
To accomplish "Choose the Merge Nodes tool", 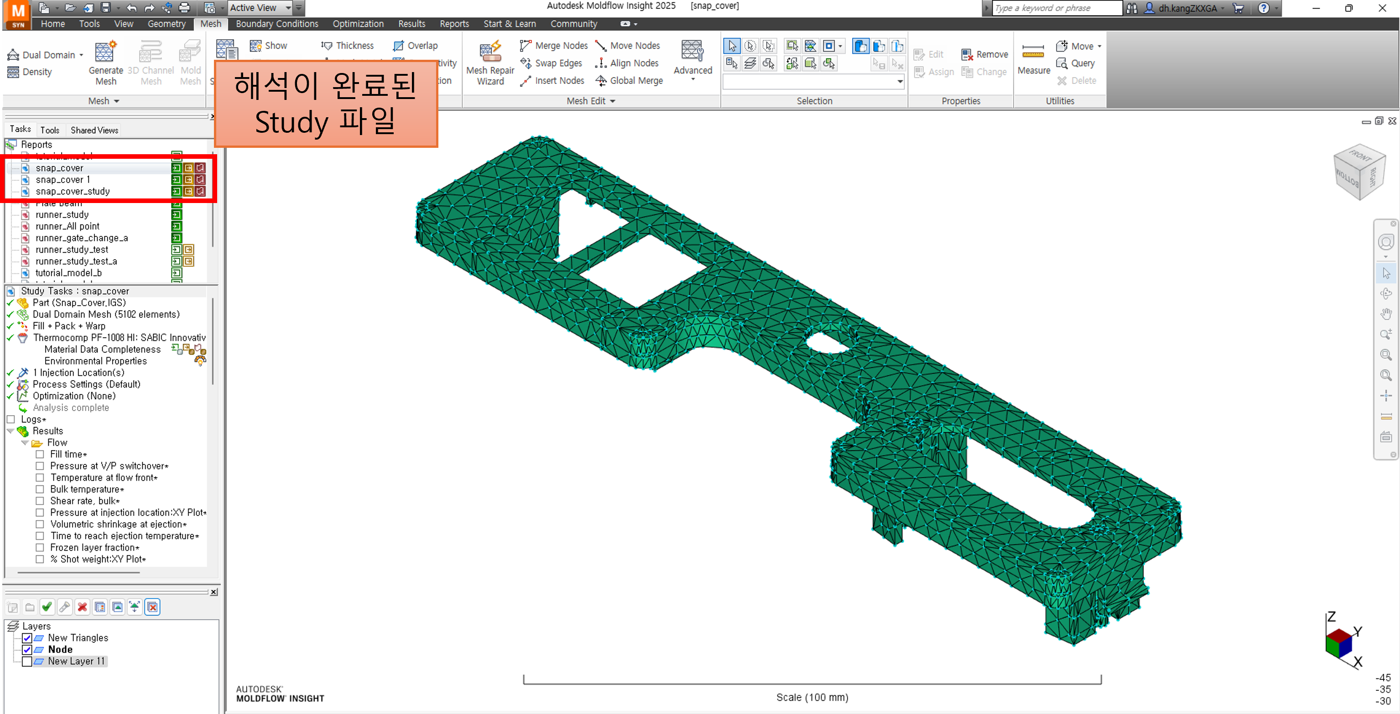I will (x=554, y=46).
